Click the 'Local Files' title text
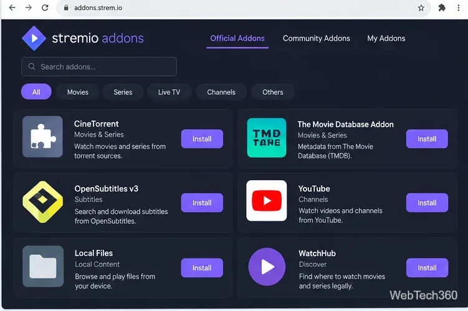Image resolution: width=468 pixels, height=311 pixels. coord(93,253)
